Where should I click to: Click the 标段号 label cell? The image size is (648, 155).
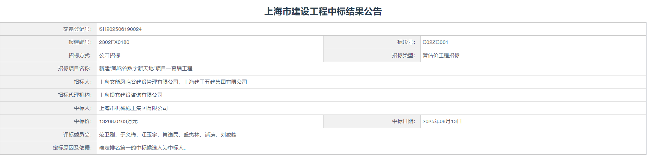point(406,42)
